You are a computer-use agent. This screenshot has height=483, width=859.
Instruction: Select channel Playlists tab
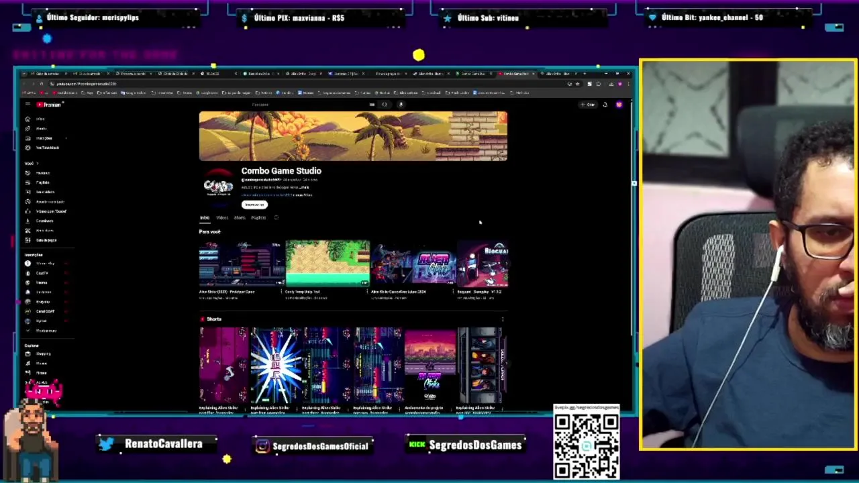(258, 217)
